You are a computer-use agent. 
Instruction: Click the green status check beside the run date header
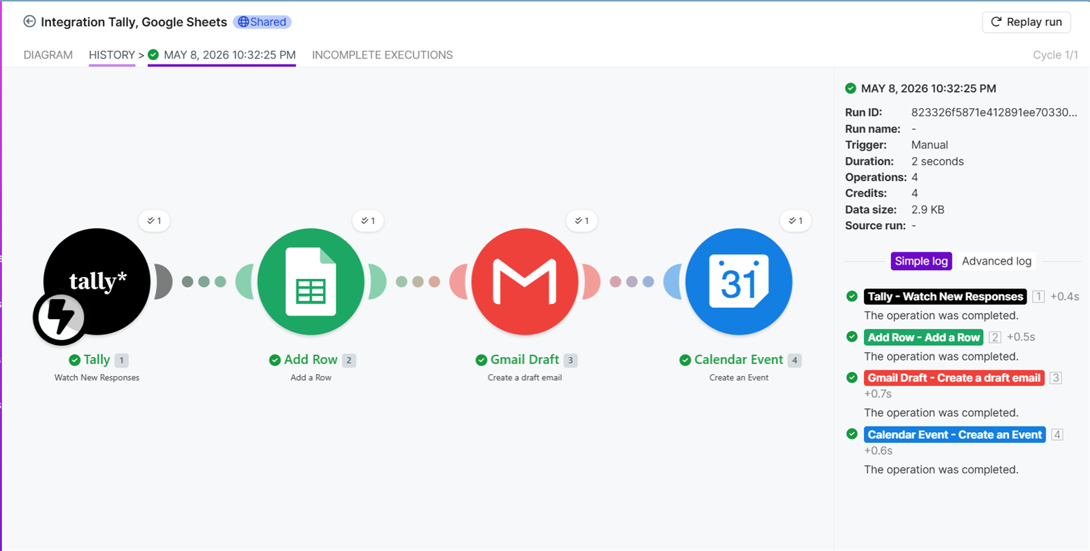pyautogui.click(x=850, y=88)
